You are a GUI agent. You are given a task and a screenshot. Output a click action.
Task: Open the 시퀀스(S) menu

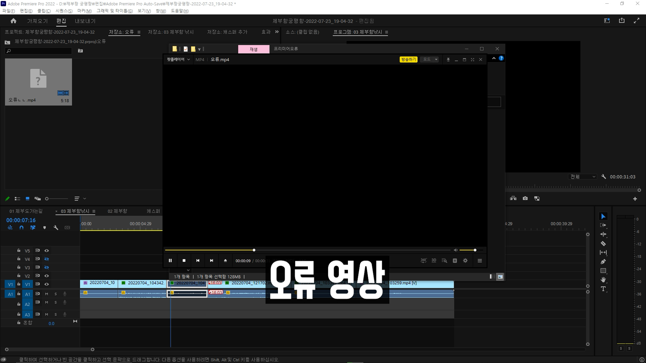(64, 11)
